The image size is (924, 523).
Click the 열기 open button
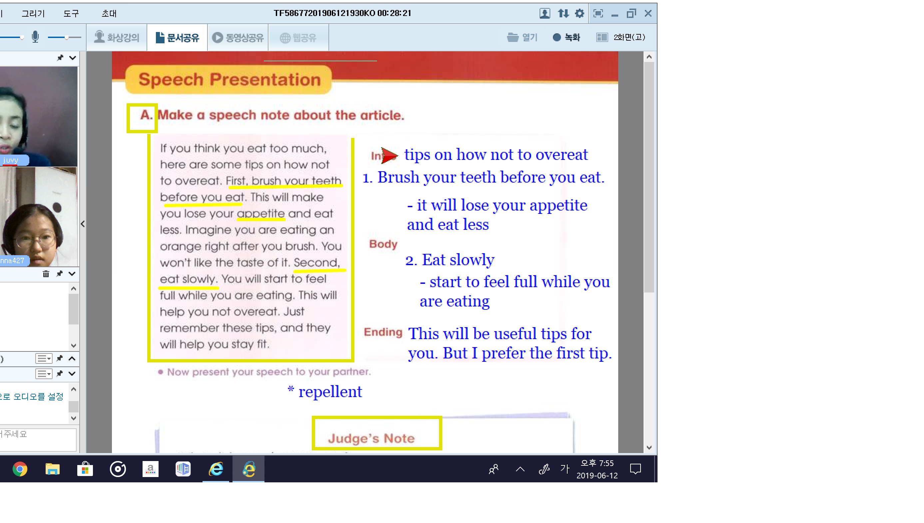point(522,37)
